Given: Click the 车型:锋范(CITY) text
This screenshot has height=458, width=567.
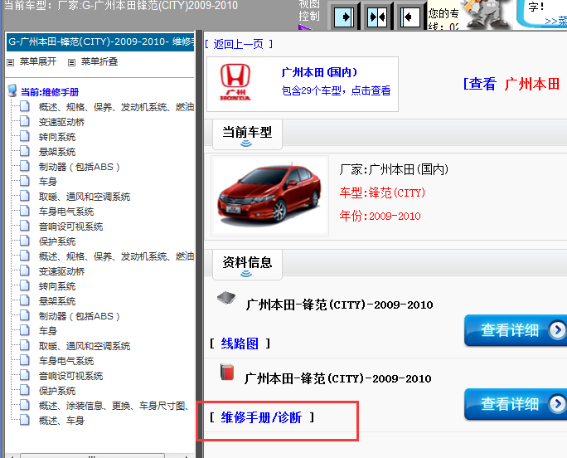Looking at the screenshot, I should point(382,192).
